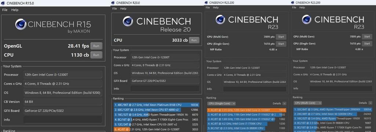Select orange i3-12300T row scoring 1618
The height and width of the screenshot is (132, 376).
pos(247,110)
